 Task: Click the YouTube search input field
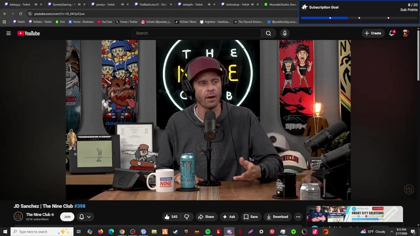click(196, 33)
